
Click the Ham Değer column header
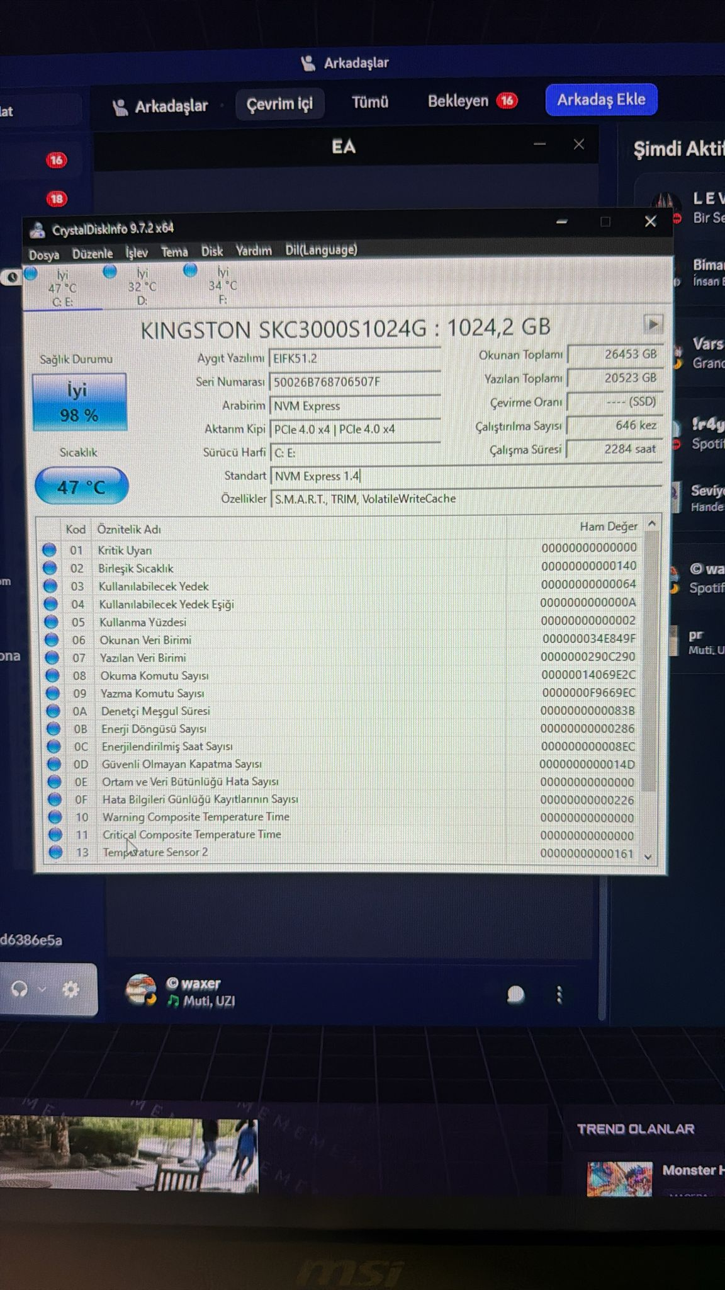pyautogui.click(x=608, y=526)
